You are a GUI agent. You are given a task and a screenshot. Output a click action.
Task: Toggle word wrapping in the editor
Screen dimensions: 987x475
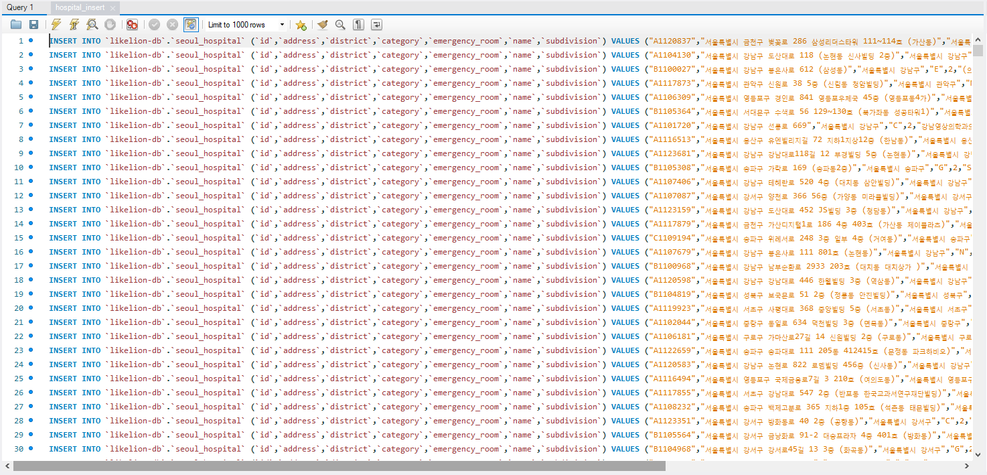coord(377,25)
